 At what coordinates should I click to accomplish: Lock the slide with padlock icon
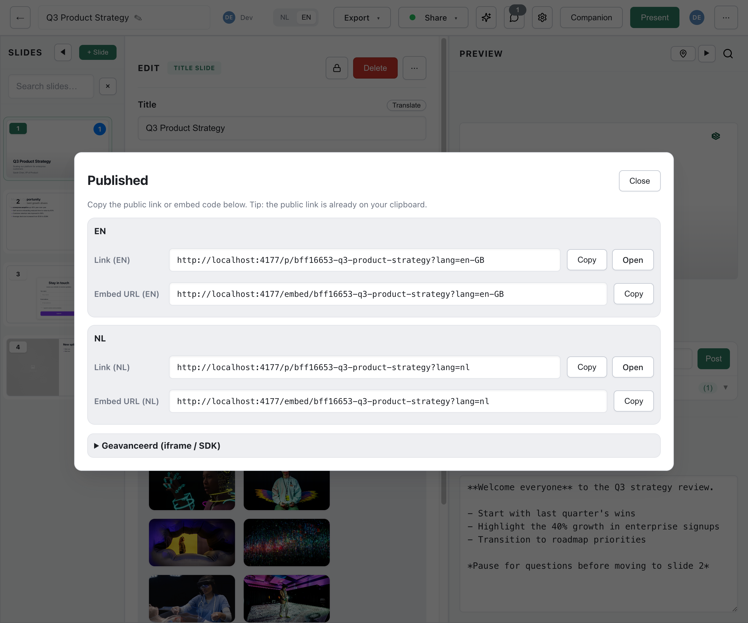coord(337,68)
